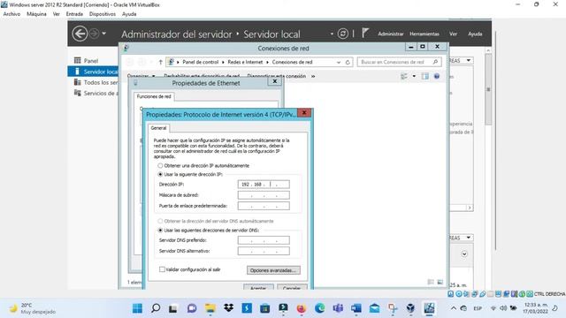
Task: Toggle the preview pane icon
Action: pos(425,76)
